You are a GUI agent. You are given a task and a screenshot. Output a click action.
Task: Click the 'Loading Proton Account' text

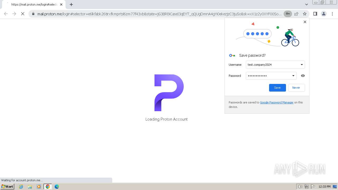(166, 119)
